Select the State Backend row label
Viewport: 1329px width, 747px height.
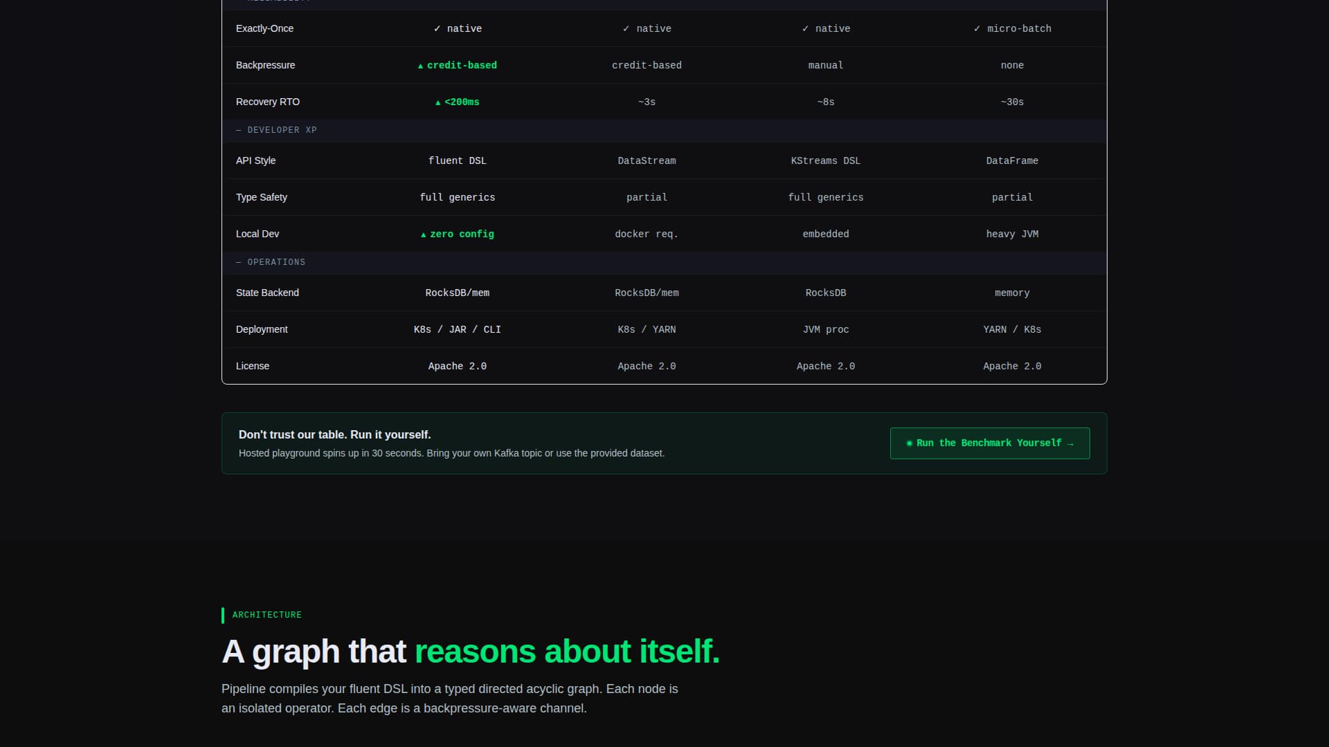point(267,293)
